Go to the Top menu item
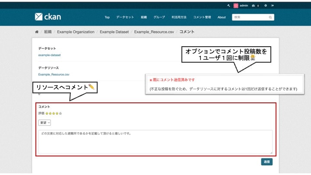The width and height of the screenshot is (311, 175). tap(107, 17)
